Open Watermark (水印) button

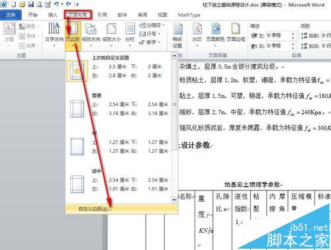tap(197, 35)
